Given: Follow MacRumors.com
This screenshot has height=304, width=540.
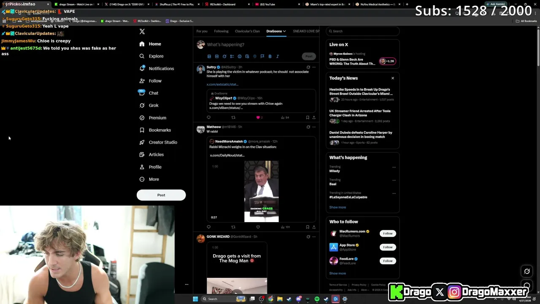Looking at the screenshot, I should point(388,233).
